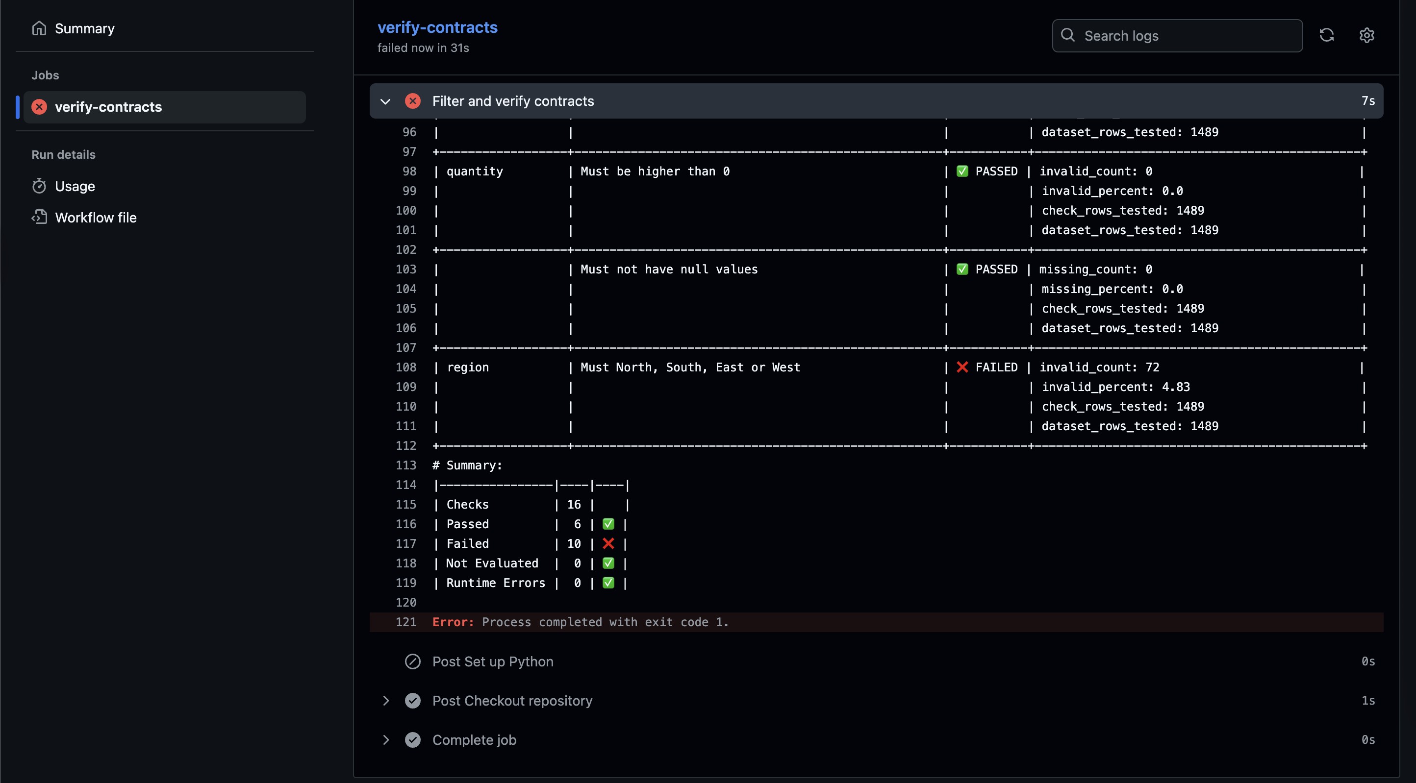1416x783 pixels.
Task: Select log line number 121
Action: [405, 622]
